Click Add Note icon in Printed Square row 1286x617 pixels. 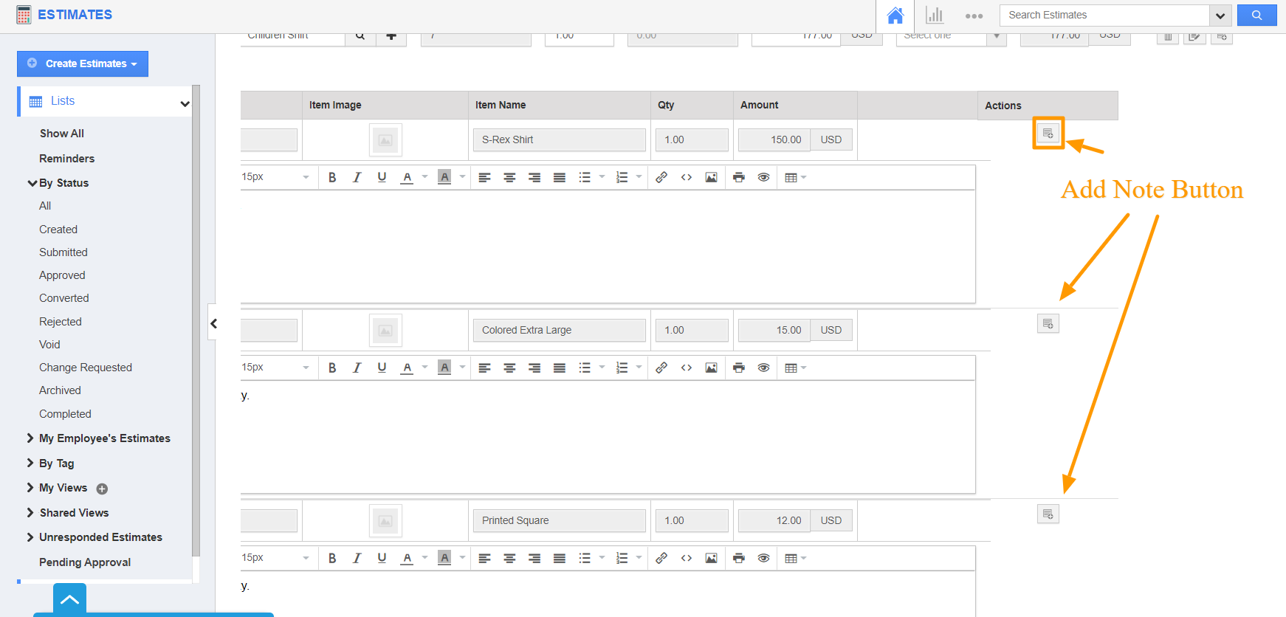(x=1048, y=514)
